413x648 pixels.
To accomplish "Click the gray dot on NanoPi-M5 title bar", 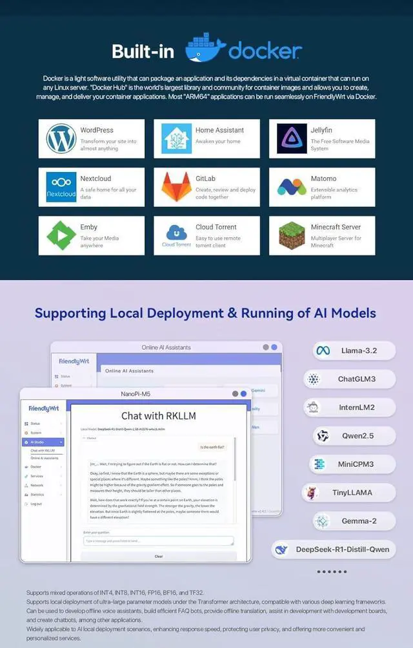I will 235,394.
